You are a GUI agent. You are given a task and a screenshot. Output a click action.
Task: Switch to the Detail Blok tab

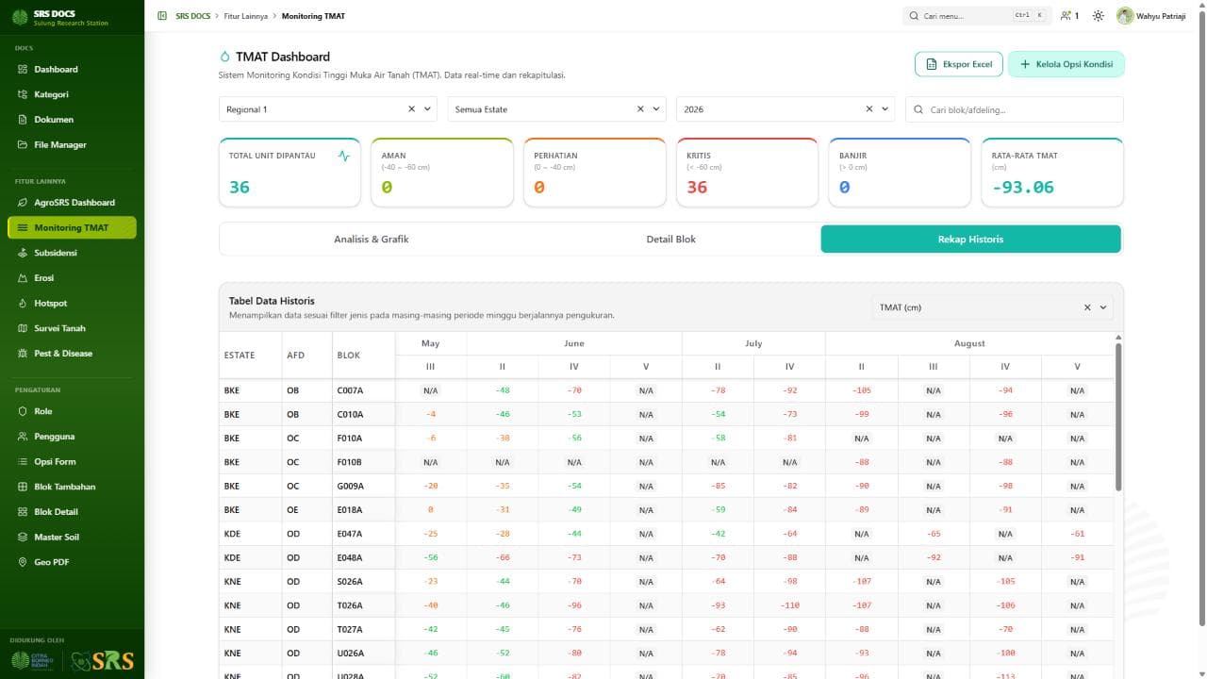670,240
